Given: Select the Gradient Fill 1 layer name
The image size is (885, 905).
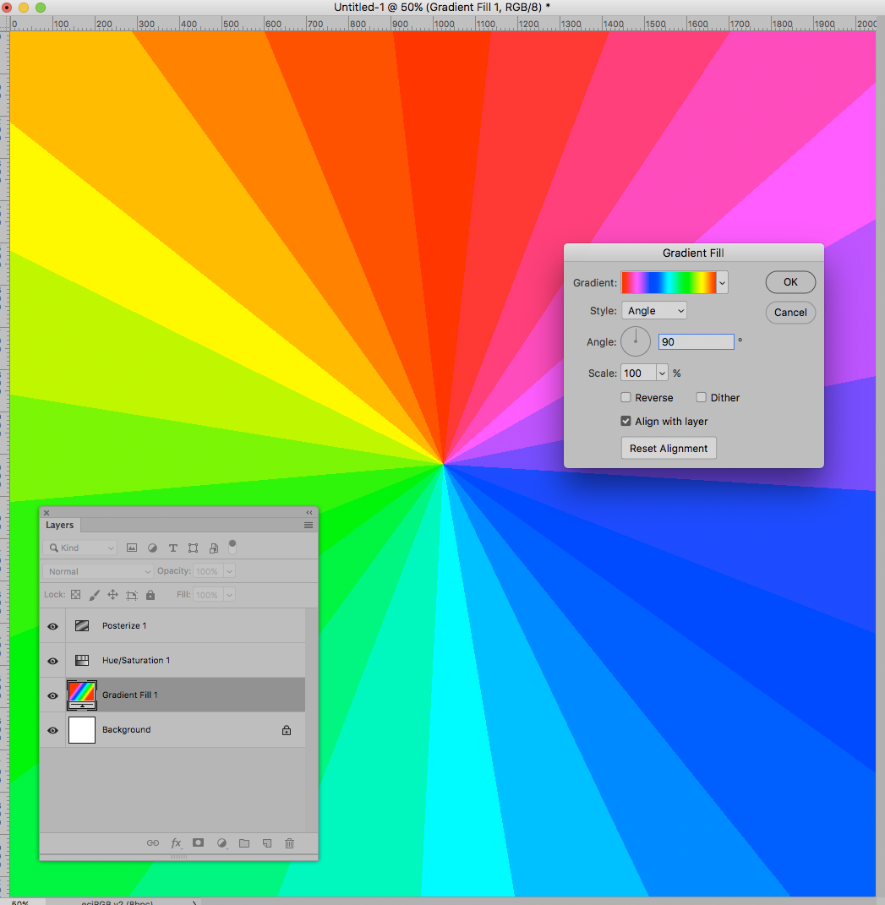Looking at the screenshot, I should (x=130, y=695).
